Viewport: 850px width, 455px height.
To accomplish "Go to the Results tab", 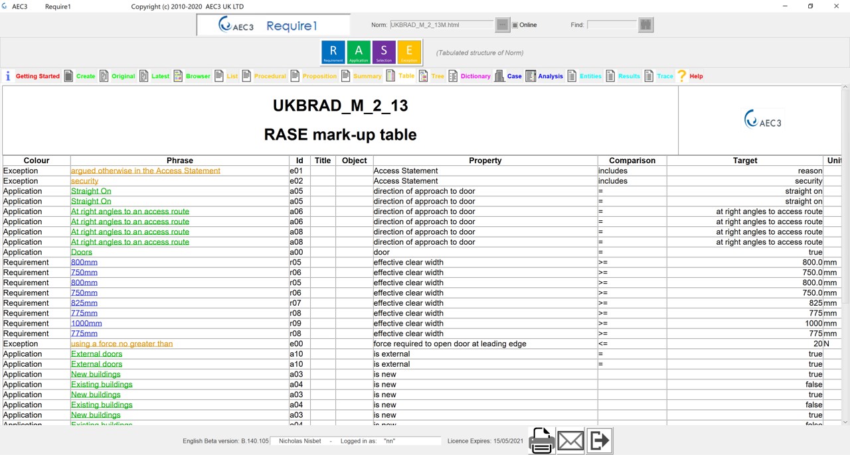I will tap(629, 76).
